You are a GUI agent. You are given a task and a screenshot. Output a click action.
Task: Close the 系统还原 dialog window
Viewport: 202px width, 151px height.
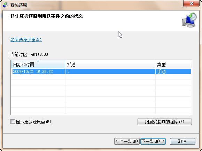click(x=191, y=3)
